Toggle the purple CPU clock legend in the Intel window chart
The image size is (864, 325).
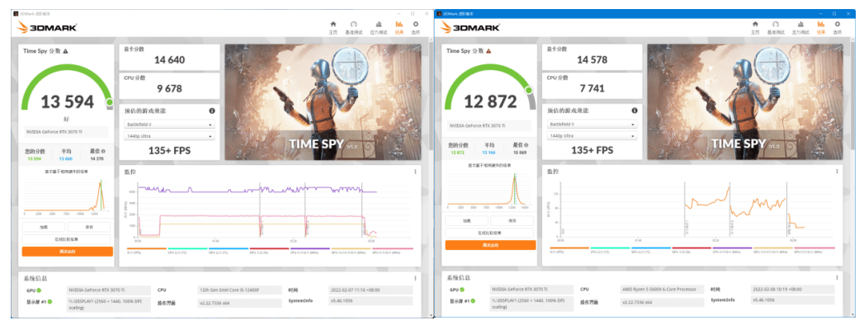(309, 251)
